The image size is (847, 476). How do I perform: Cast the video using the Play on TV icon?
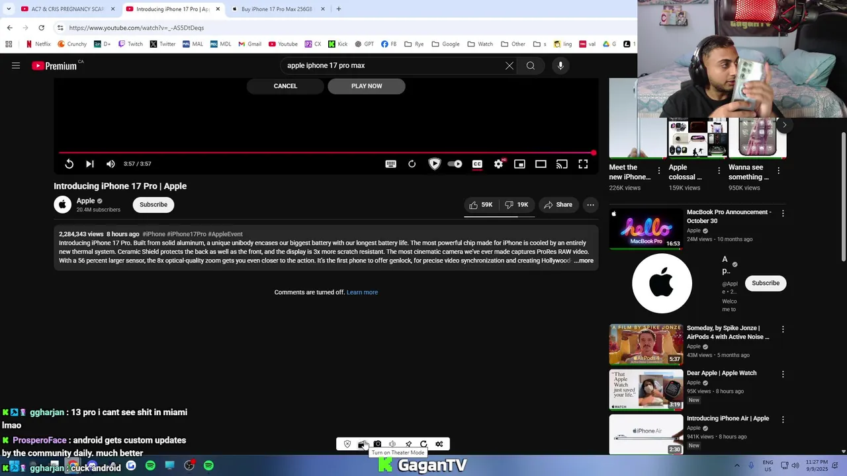562,164
